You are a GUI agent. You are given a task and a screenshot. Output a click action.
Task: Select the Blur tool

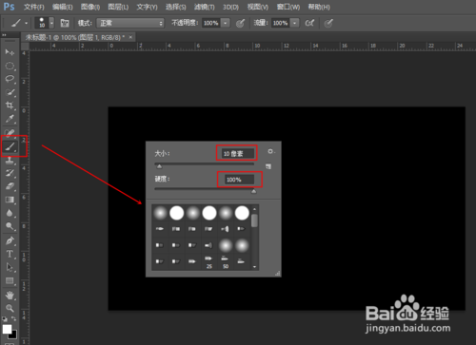[10, 213]
